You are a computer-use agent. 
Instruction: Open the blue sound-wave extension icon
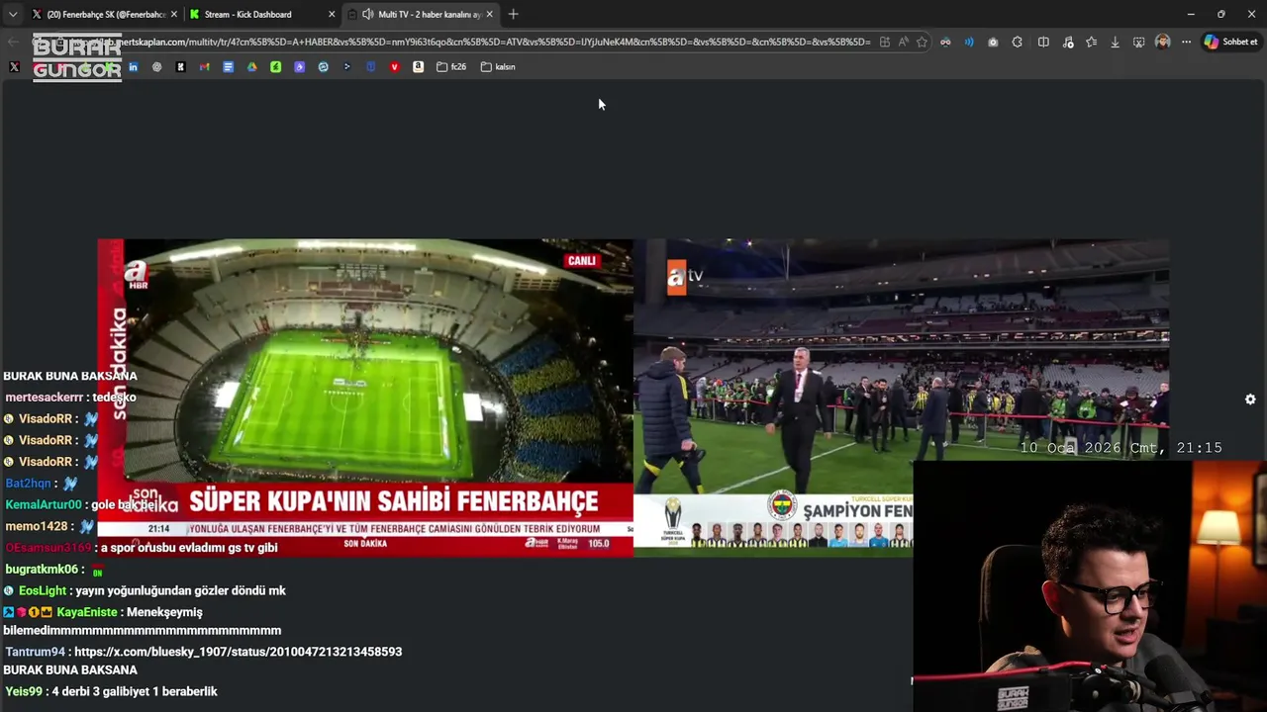pyautogui.click(x=969, y=42)
